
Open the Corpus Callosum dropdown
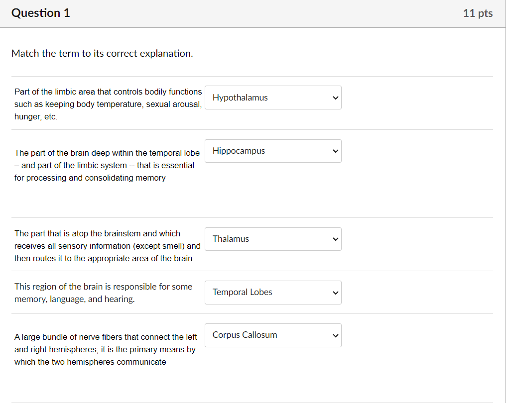(x=273, y=335)
